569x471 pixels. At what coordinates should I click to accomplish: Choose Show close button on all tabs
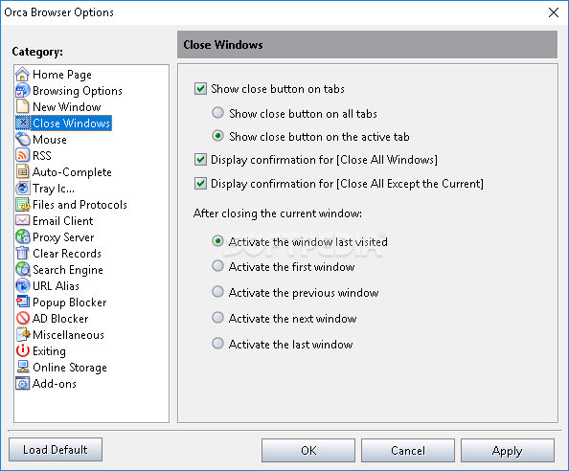pos(217,113)
